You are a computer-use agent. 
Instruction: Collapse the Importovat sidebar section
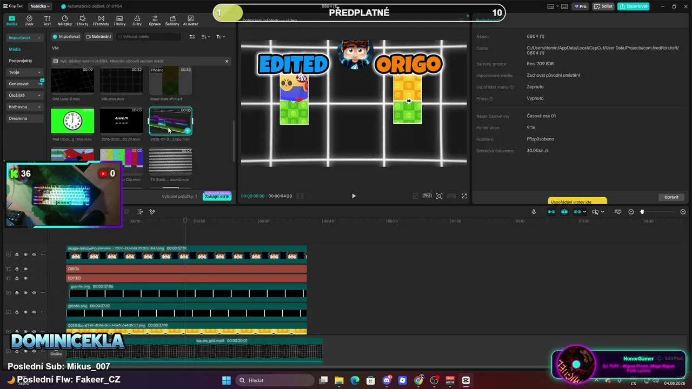tap(39, 38)
